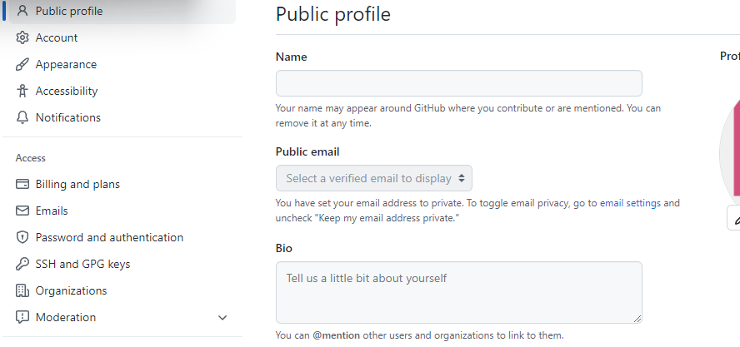Click the Accessibility figure icon
740x347 pixels.
[x=22, y=91]
